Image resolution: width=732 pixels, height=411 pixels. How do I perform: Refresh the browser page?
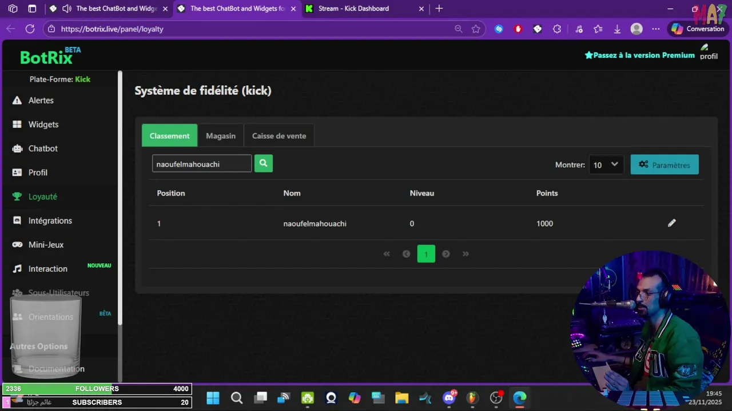coord(30,29)
